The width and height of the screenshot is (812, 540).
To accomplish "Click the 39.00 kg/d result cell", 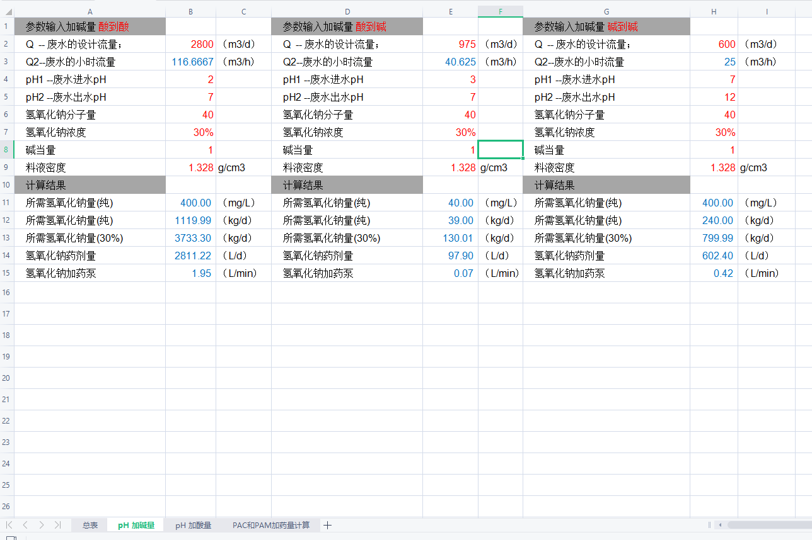I will tap(450, 220).
